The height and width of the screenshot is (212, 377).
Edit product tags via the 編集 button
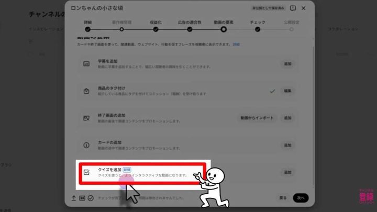pyautogui.click(x=287, y=91)
